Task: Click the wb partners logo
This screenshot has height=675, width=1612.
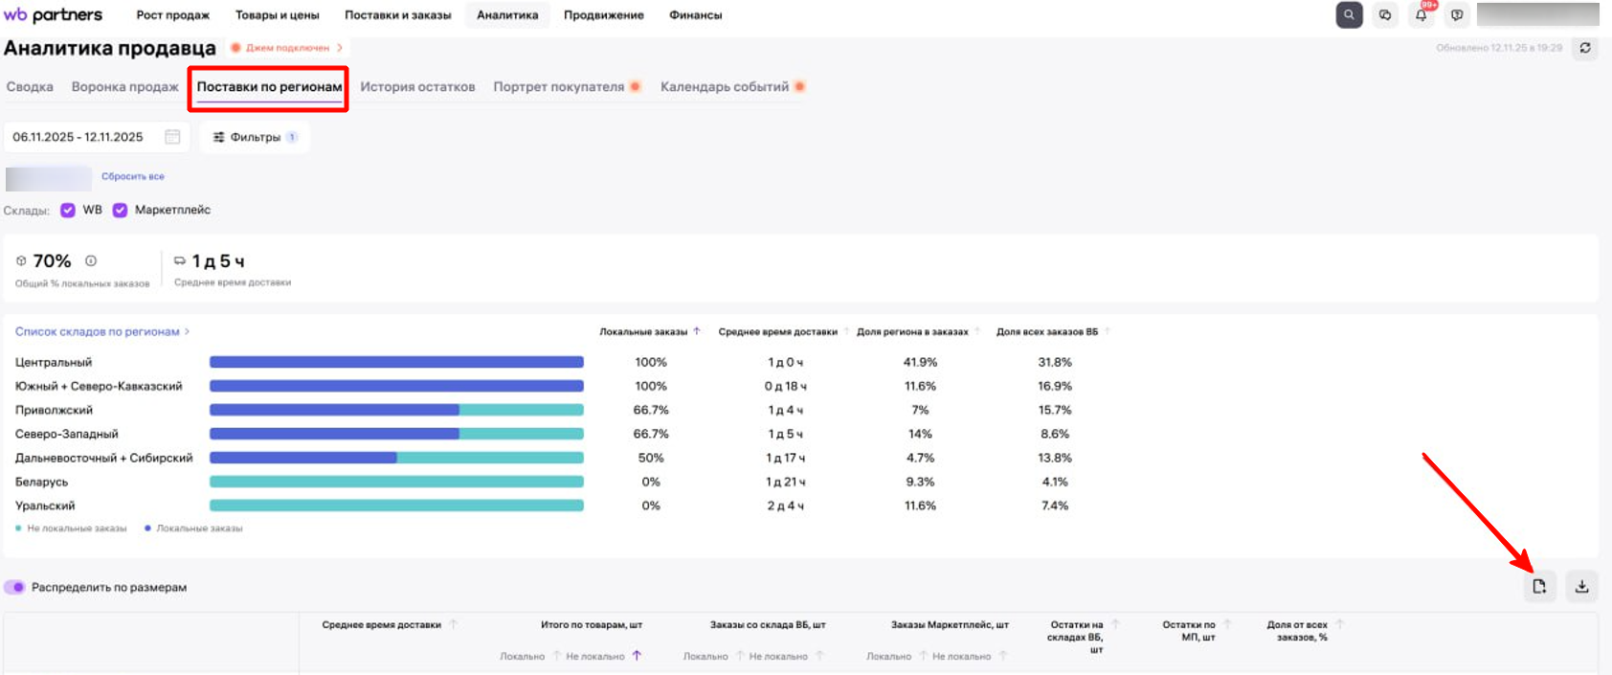Action: 53,14
